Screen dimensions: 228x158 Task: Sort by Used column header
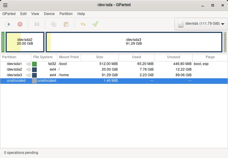click(137, 57)
